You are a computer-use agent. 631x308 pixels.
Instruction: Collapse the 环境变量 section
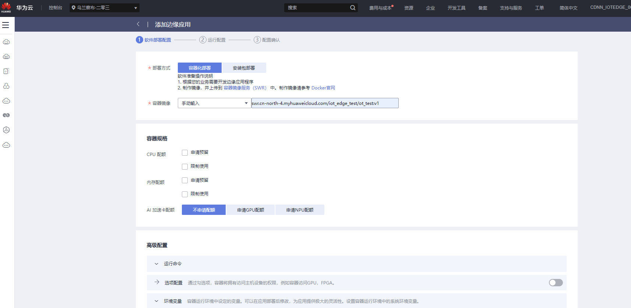click(156, 301)
